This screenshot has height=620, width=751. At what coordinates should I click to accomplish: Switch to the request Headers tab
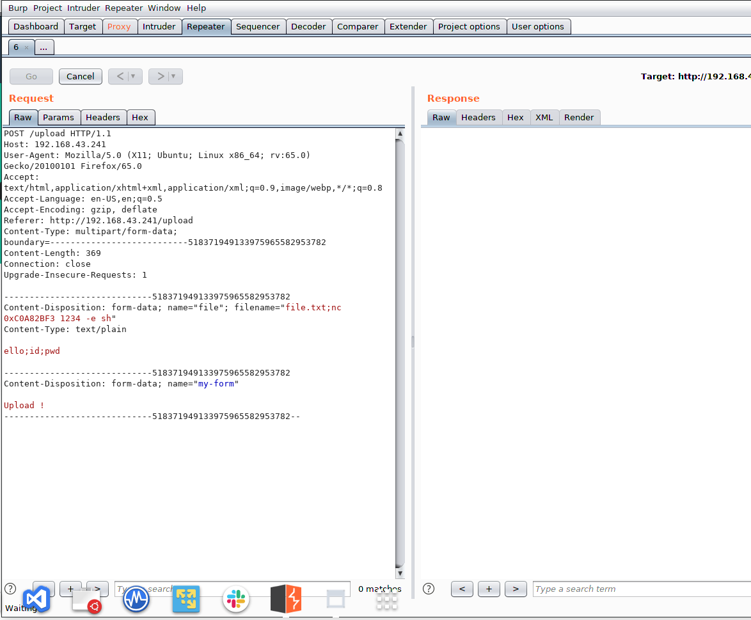[x=103, y=117]
